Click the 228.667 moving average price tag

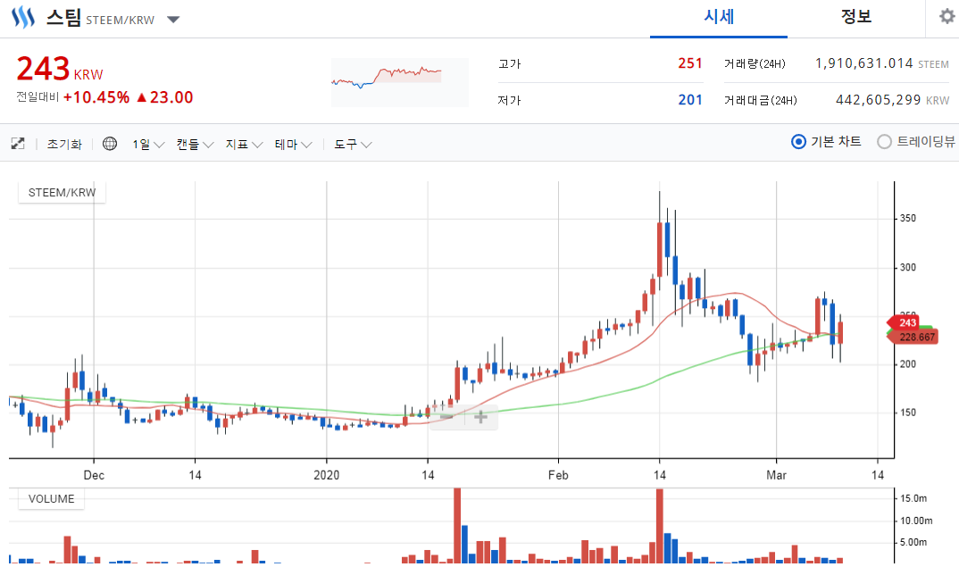point(913,337)
